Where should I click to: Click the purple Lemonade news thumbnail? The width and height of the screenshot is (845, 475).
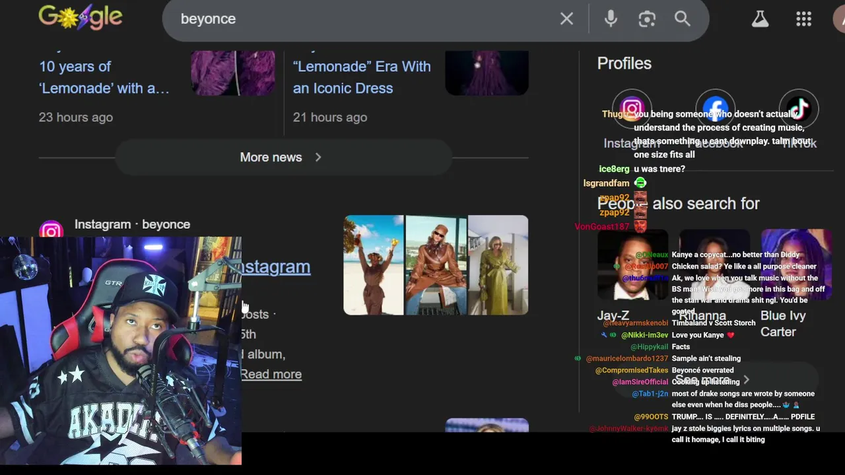click(x=233, y=73)
